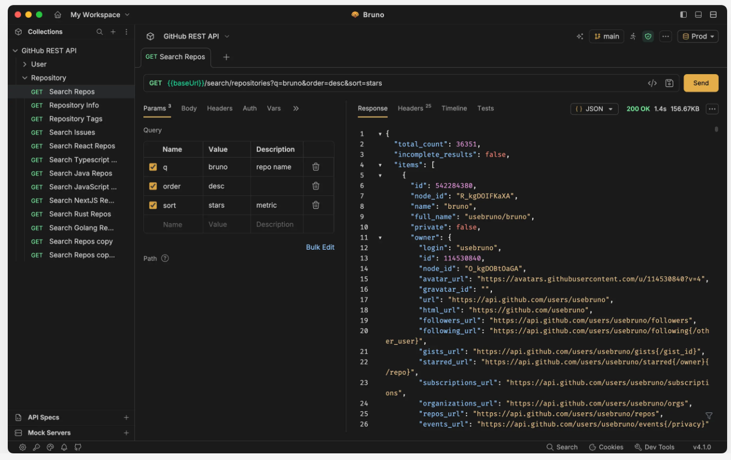Open the My Workspace dropdown
This screenshot has width=731, height=460.
[100, 15]
